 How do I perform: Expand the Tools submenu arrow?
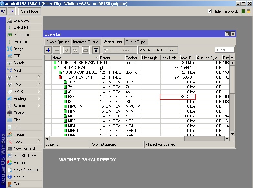(x=39, y=141)
